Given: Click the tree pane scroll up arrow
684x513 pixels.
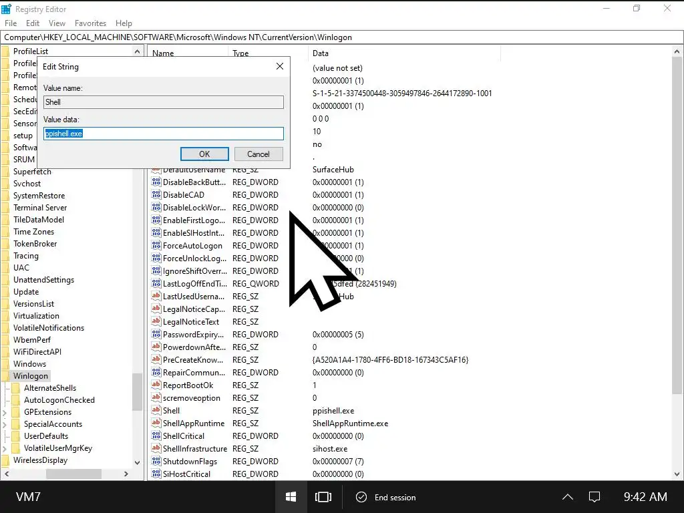Looking at the screenshot, I should pyautogui.click(x=137, y=51).
